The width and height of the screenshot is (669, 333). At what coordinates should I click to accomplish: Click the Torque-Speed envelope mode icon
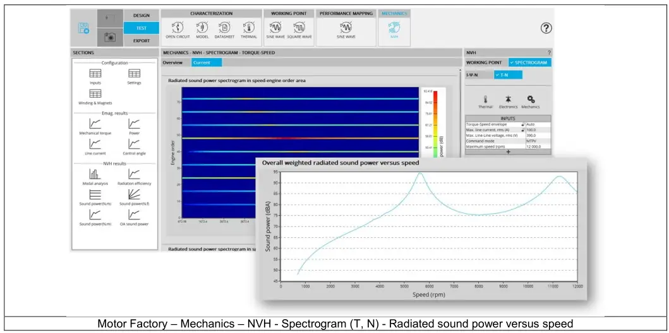click(522, 124)
